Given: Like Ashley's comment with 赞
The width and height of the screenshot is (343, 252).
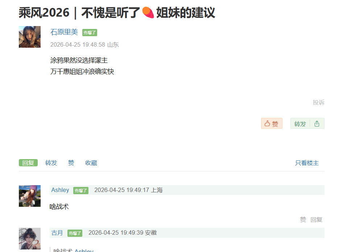Looking at the screenshot, I should pos(303,219).
